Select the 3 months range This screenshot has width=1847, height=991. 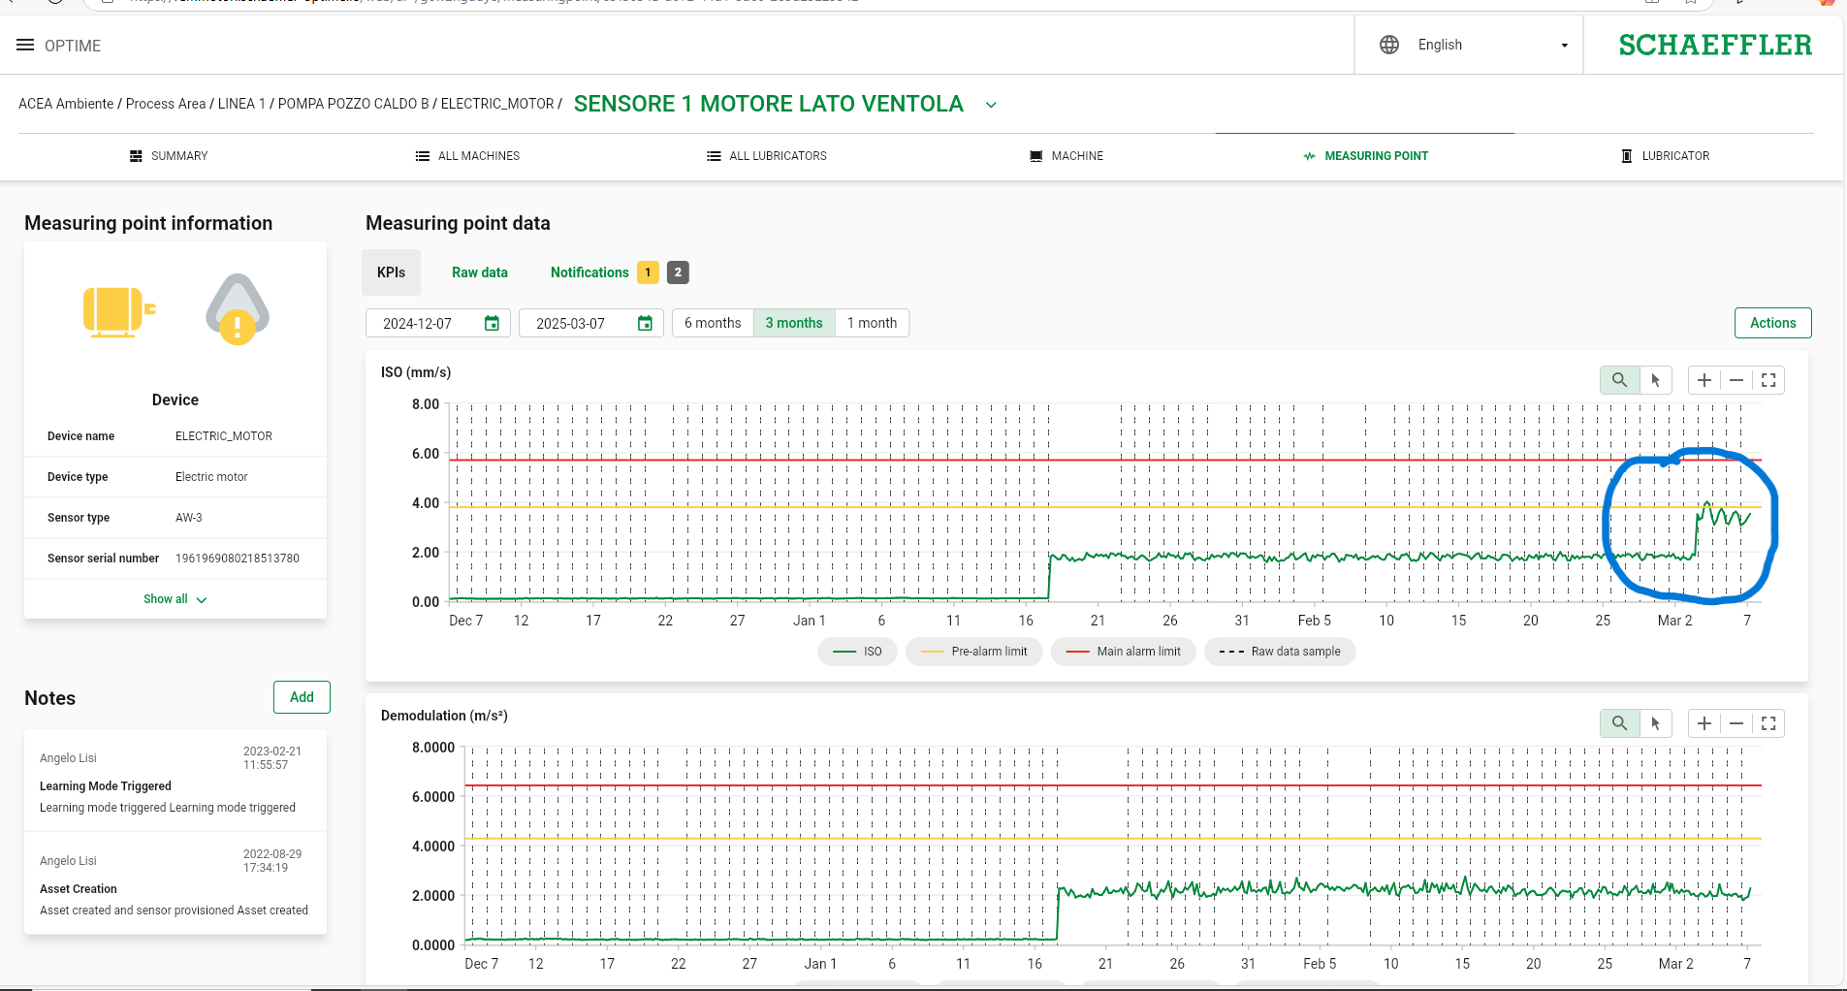pos(794,323)
